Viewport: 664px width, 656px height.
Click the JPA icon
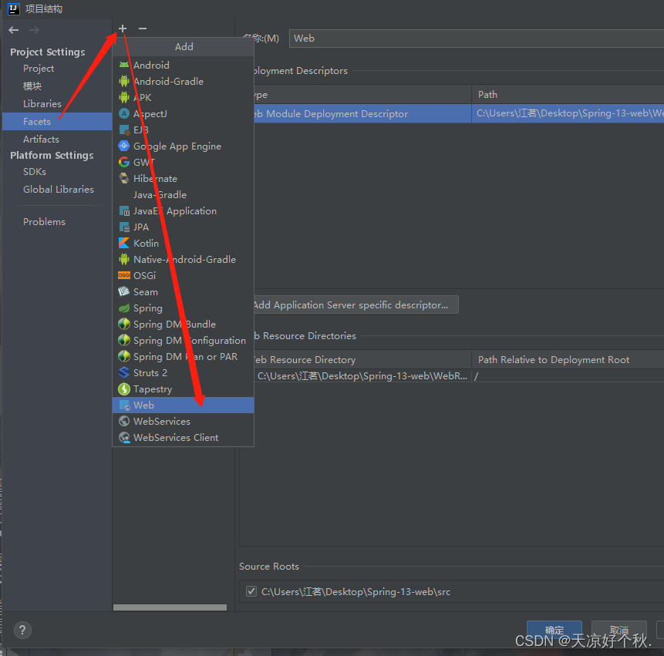click(x=124, y=227)
